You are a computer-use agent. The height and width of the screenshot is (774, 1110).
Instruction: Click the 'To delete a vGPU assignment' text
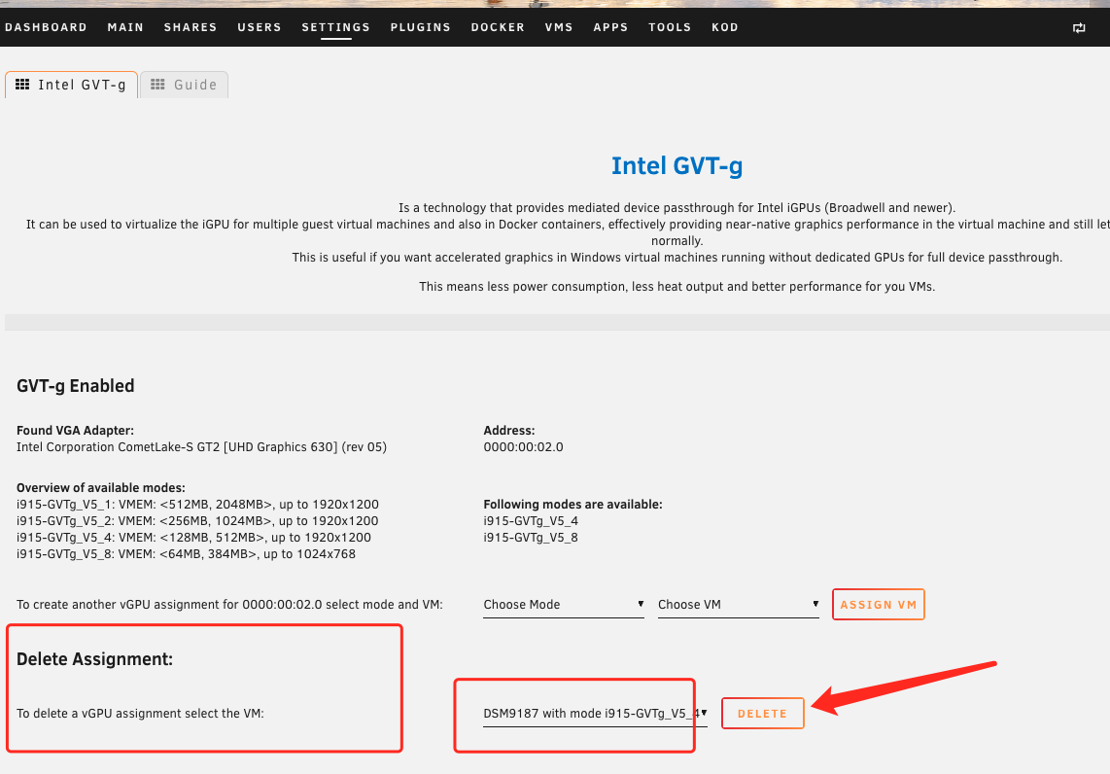(140, 713)
